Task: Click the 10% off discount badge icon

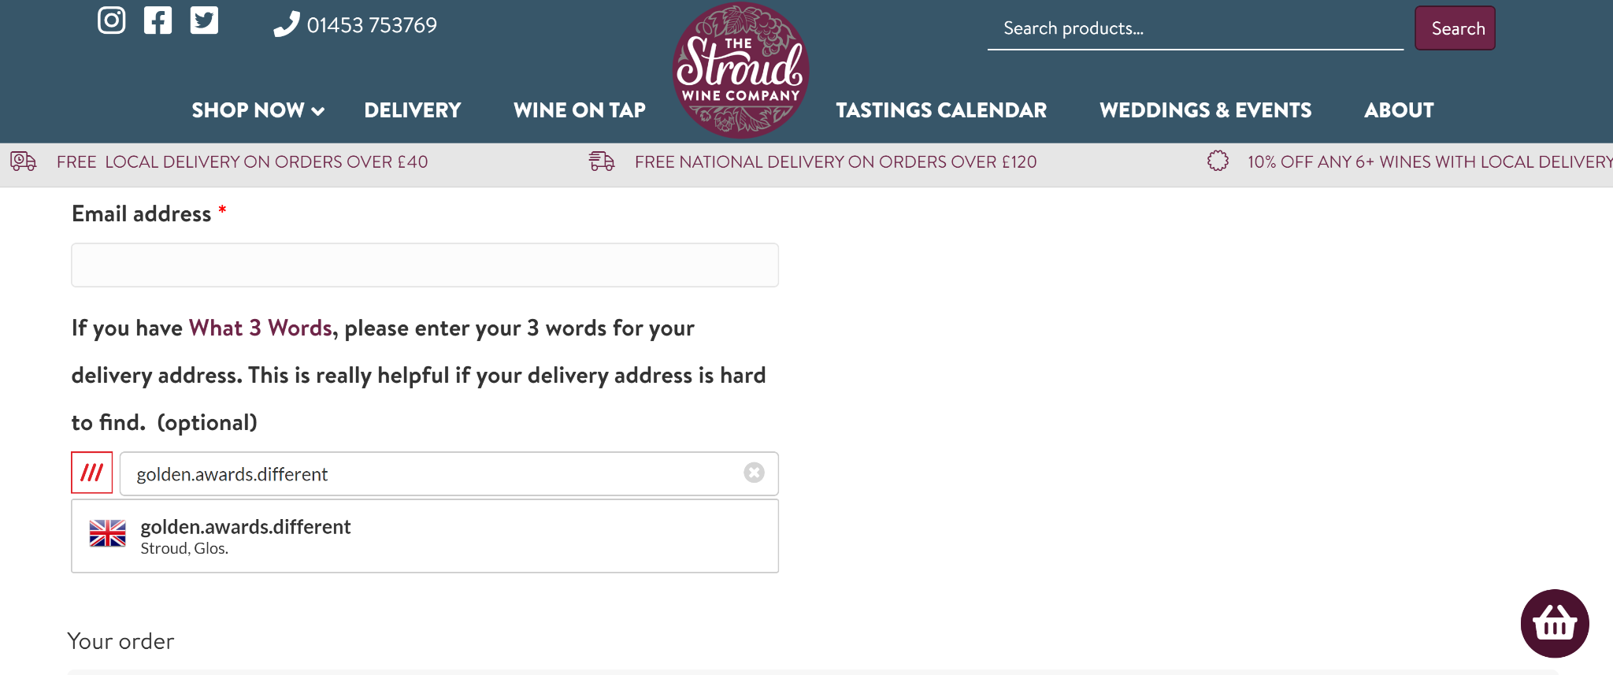Action: [1218, 161]
